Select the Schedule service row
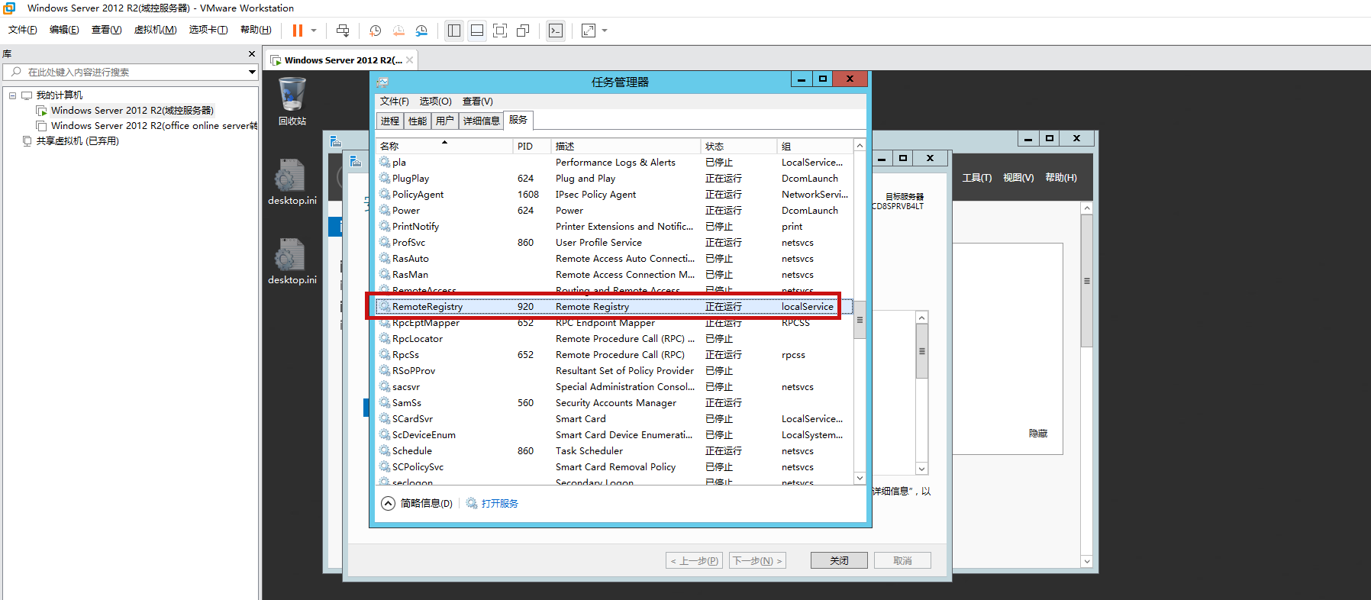 615,451
